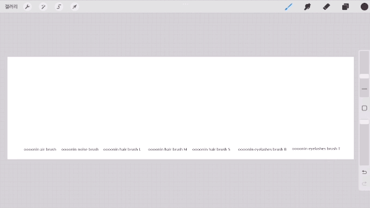Open the Adjustments magic wand menu
Image resolution: width=370 pixels, height=208 pixels.
[x=43, y=6]
